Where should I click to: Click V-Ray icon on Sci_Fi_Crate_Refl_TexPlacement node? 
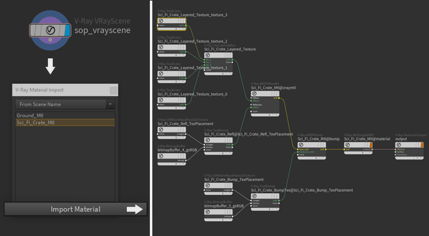coord(161,130)
